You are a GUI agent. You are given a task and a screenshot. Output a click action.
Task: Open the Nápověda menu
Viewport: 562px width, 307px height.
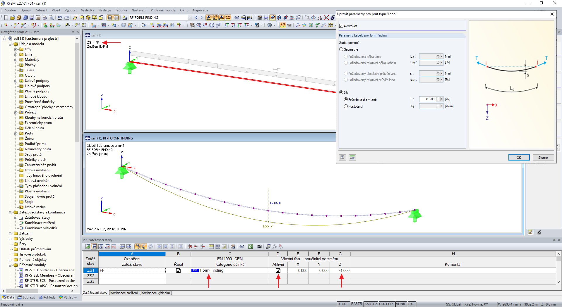point(201,10)
